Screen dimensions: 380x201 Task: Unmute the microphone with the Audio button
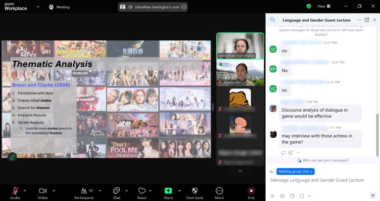pos(15,193)
